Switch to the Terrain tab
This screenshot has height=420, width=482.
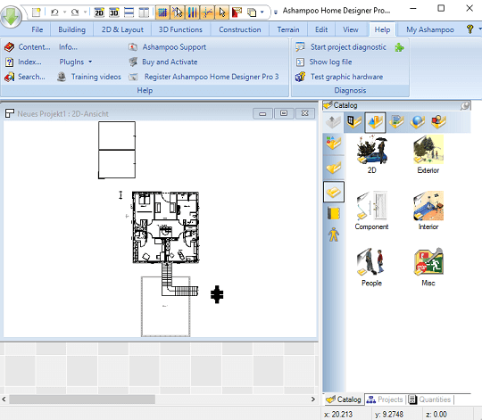[288, 29]
